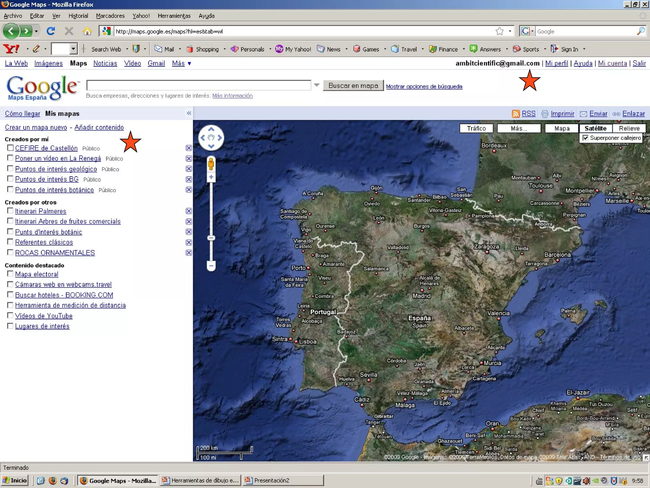Image resolution: width=650 pixels, height=488 pixels.
Task: Open the map search box dropdown arrow
Action: [316, 85]
